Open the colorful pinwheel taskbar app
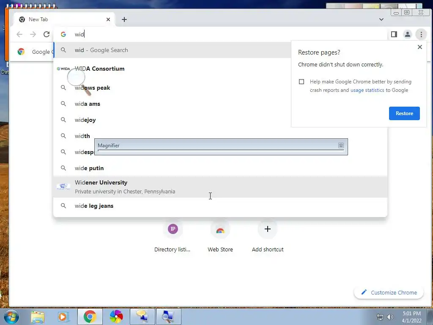 [116, 317]
